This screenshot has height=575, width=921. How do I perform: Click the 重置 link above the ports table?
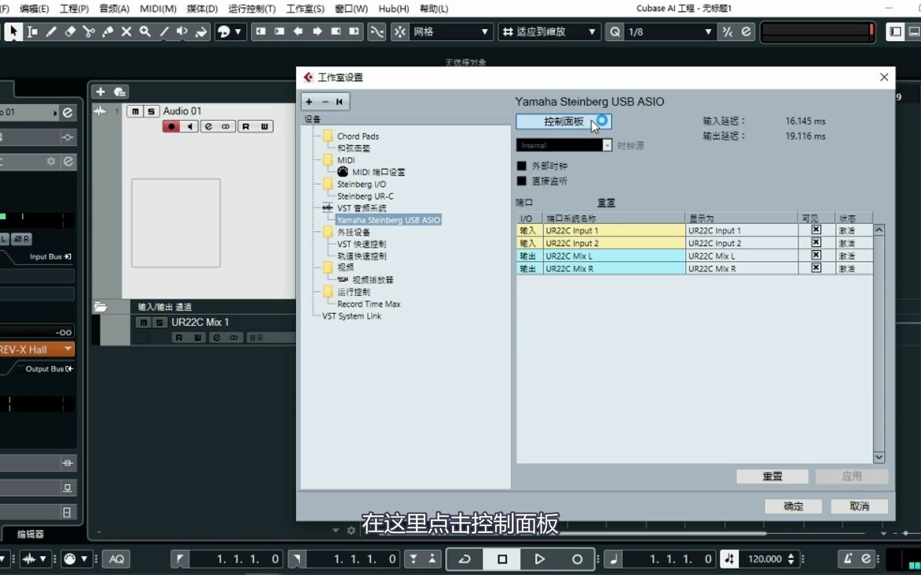point(606,203)
